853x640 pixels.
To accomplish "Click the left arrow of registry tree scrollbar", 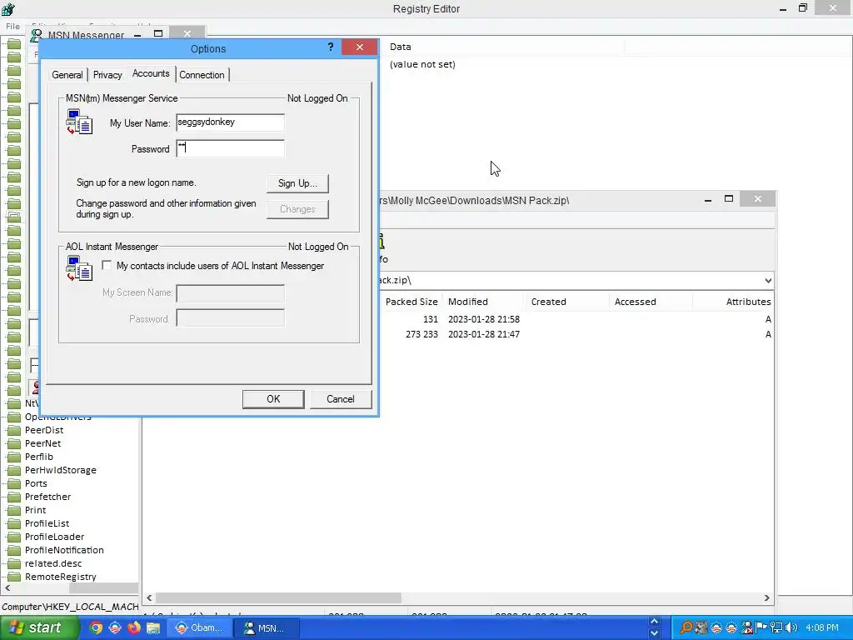I will [x=7, y=587].
